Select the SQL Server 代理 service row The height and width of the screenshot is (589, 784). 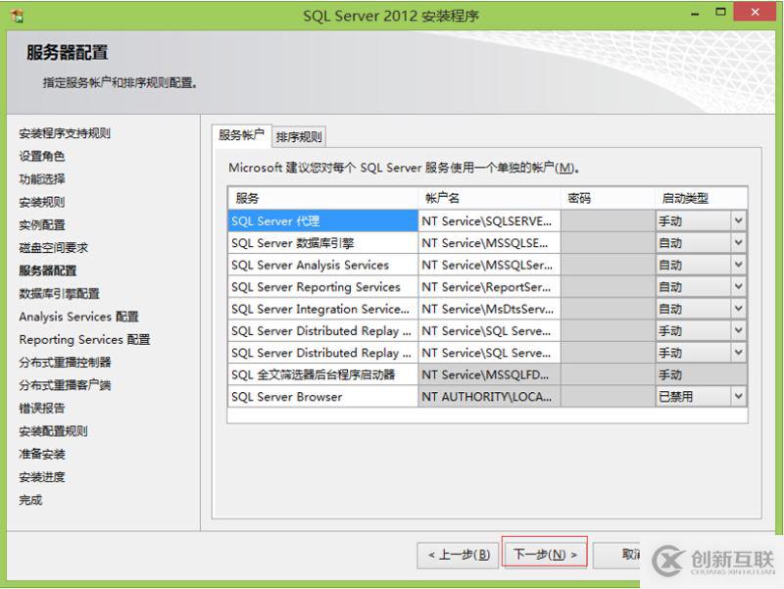point(323,221)
